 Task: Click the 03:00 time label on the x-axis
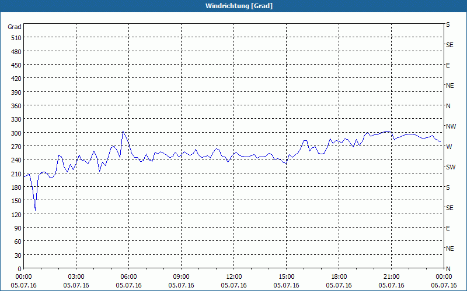pyautogui.click(x=76, y=277)
